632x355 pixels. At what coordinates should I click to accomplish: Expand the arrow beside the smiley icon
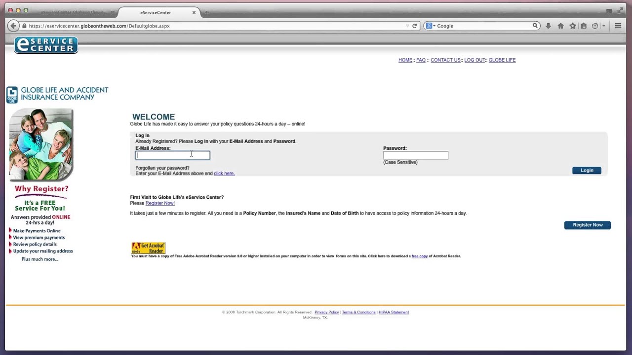[x=603, y=26]
